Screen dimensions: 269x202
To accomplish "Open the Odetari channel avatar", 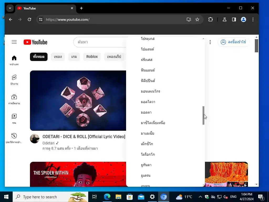I will pyautogui.click(x=35, y=138).
